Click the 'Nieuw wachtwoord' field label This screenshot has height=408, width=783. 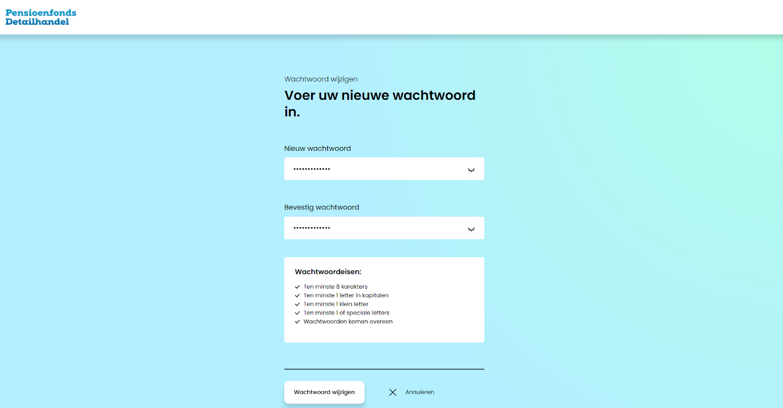[317, 148]
